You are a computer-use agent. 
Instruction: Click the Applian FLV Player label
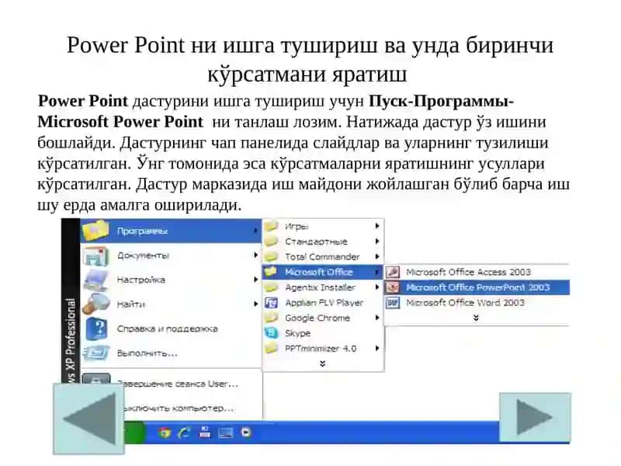click(x=324, y=303)
